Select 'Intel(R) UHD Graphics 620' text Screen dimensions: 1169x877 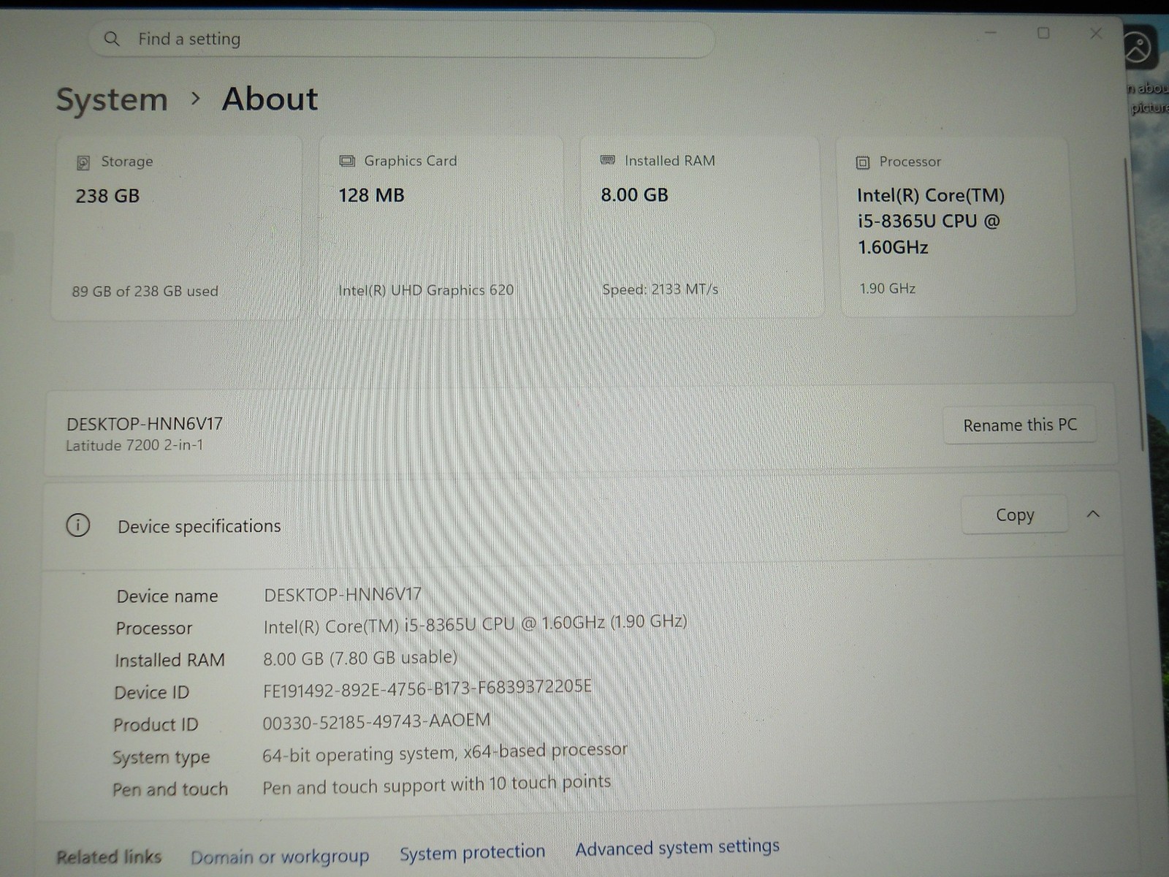[x=426, y=290]
